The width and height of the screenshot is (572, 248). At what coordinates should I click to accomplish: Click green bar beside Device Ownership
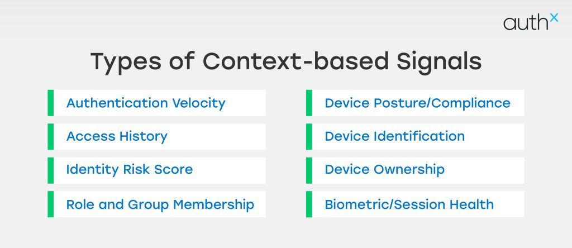309,170
